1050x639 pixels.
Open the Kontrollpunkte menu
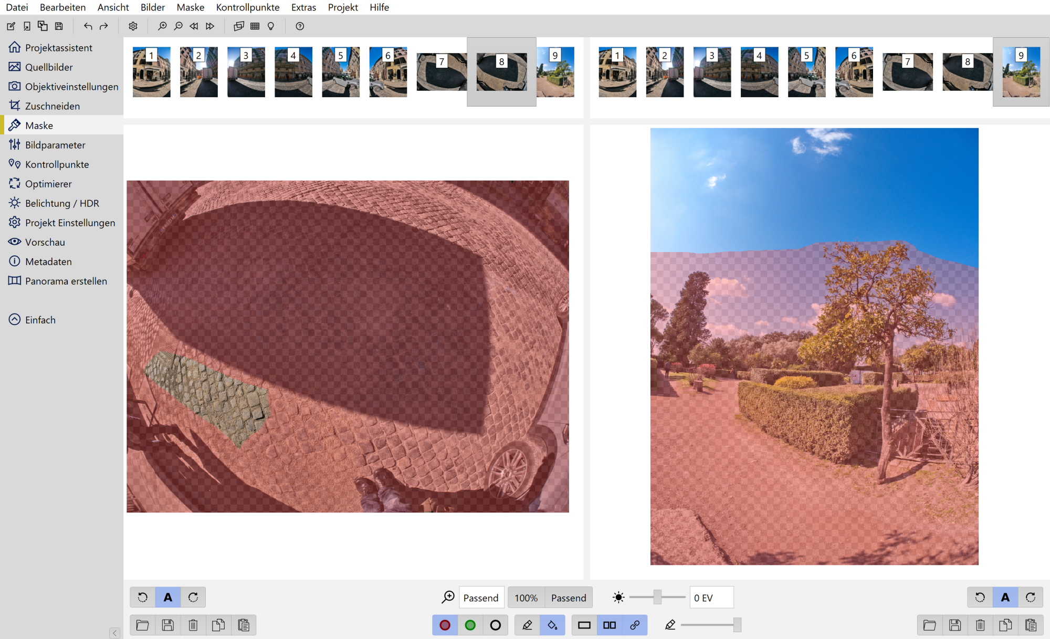tap(247, 7)
